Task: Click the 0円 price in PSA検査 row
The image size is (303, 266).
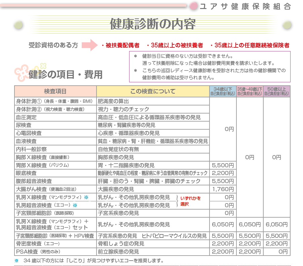Action: [x=276, y=252]
